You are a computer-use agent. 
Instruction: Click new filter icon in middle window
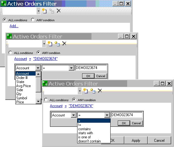point(50,44)
